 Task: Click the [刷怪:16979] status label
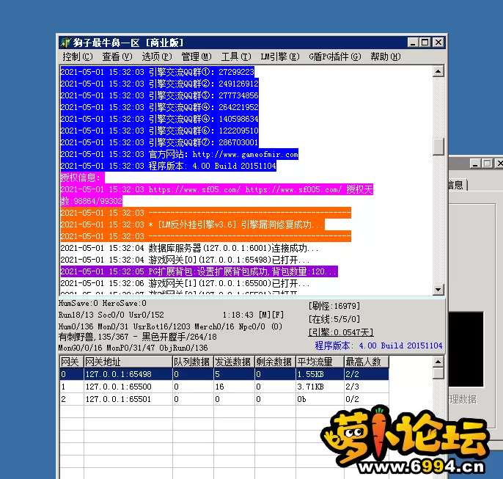coord(334,306)
